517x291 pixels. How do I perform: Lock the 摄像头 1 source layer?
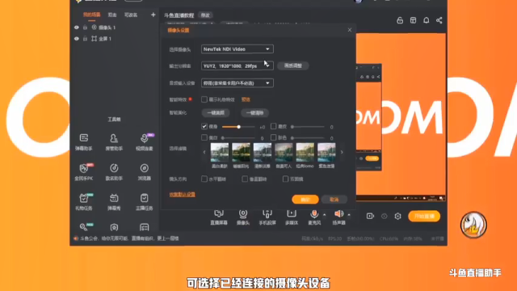tap(85, 27)
